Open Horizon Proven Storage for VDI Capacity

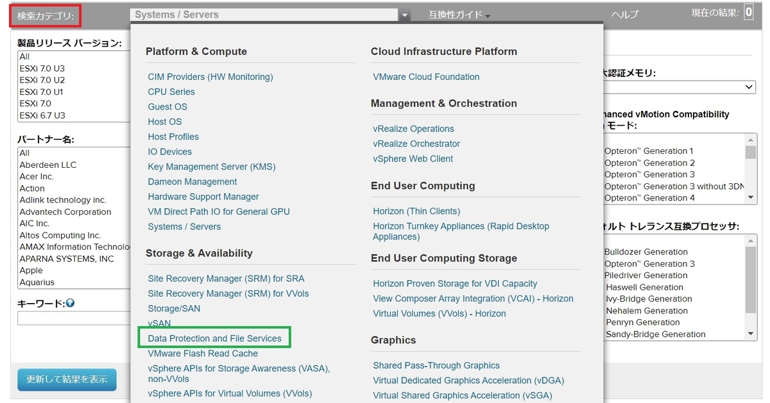pos(455,284)
